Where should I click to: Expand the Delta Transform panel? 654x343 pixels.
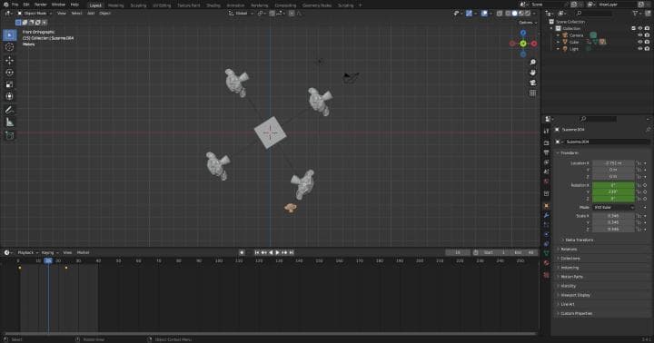[578, 240]
